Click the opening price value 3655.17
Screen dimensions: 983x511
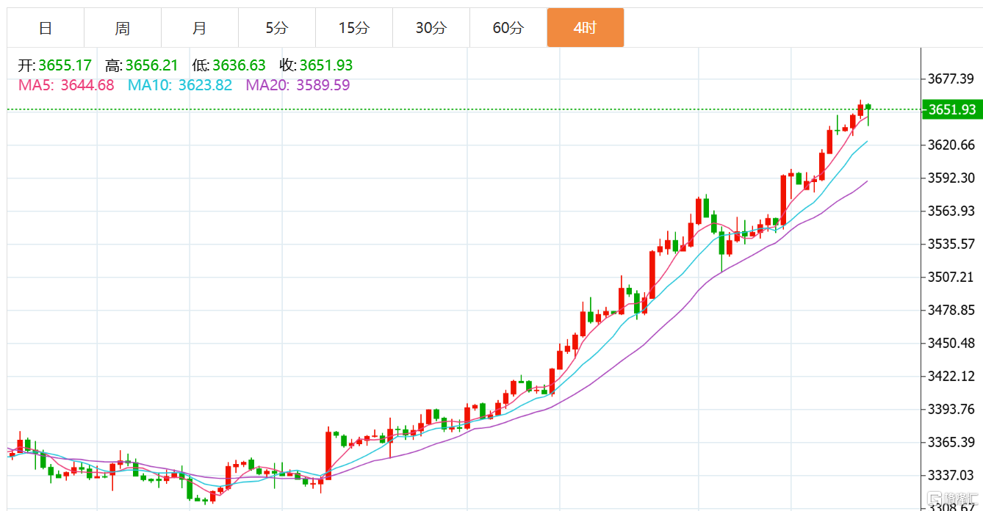point(65,65)
